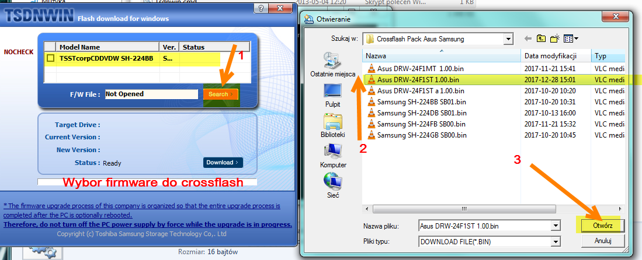Open Komputer in places bar
Viewport: 642px width, 260px height.
[332, 156]
